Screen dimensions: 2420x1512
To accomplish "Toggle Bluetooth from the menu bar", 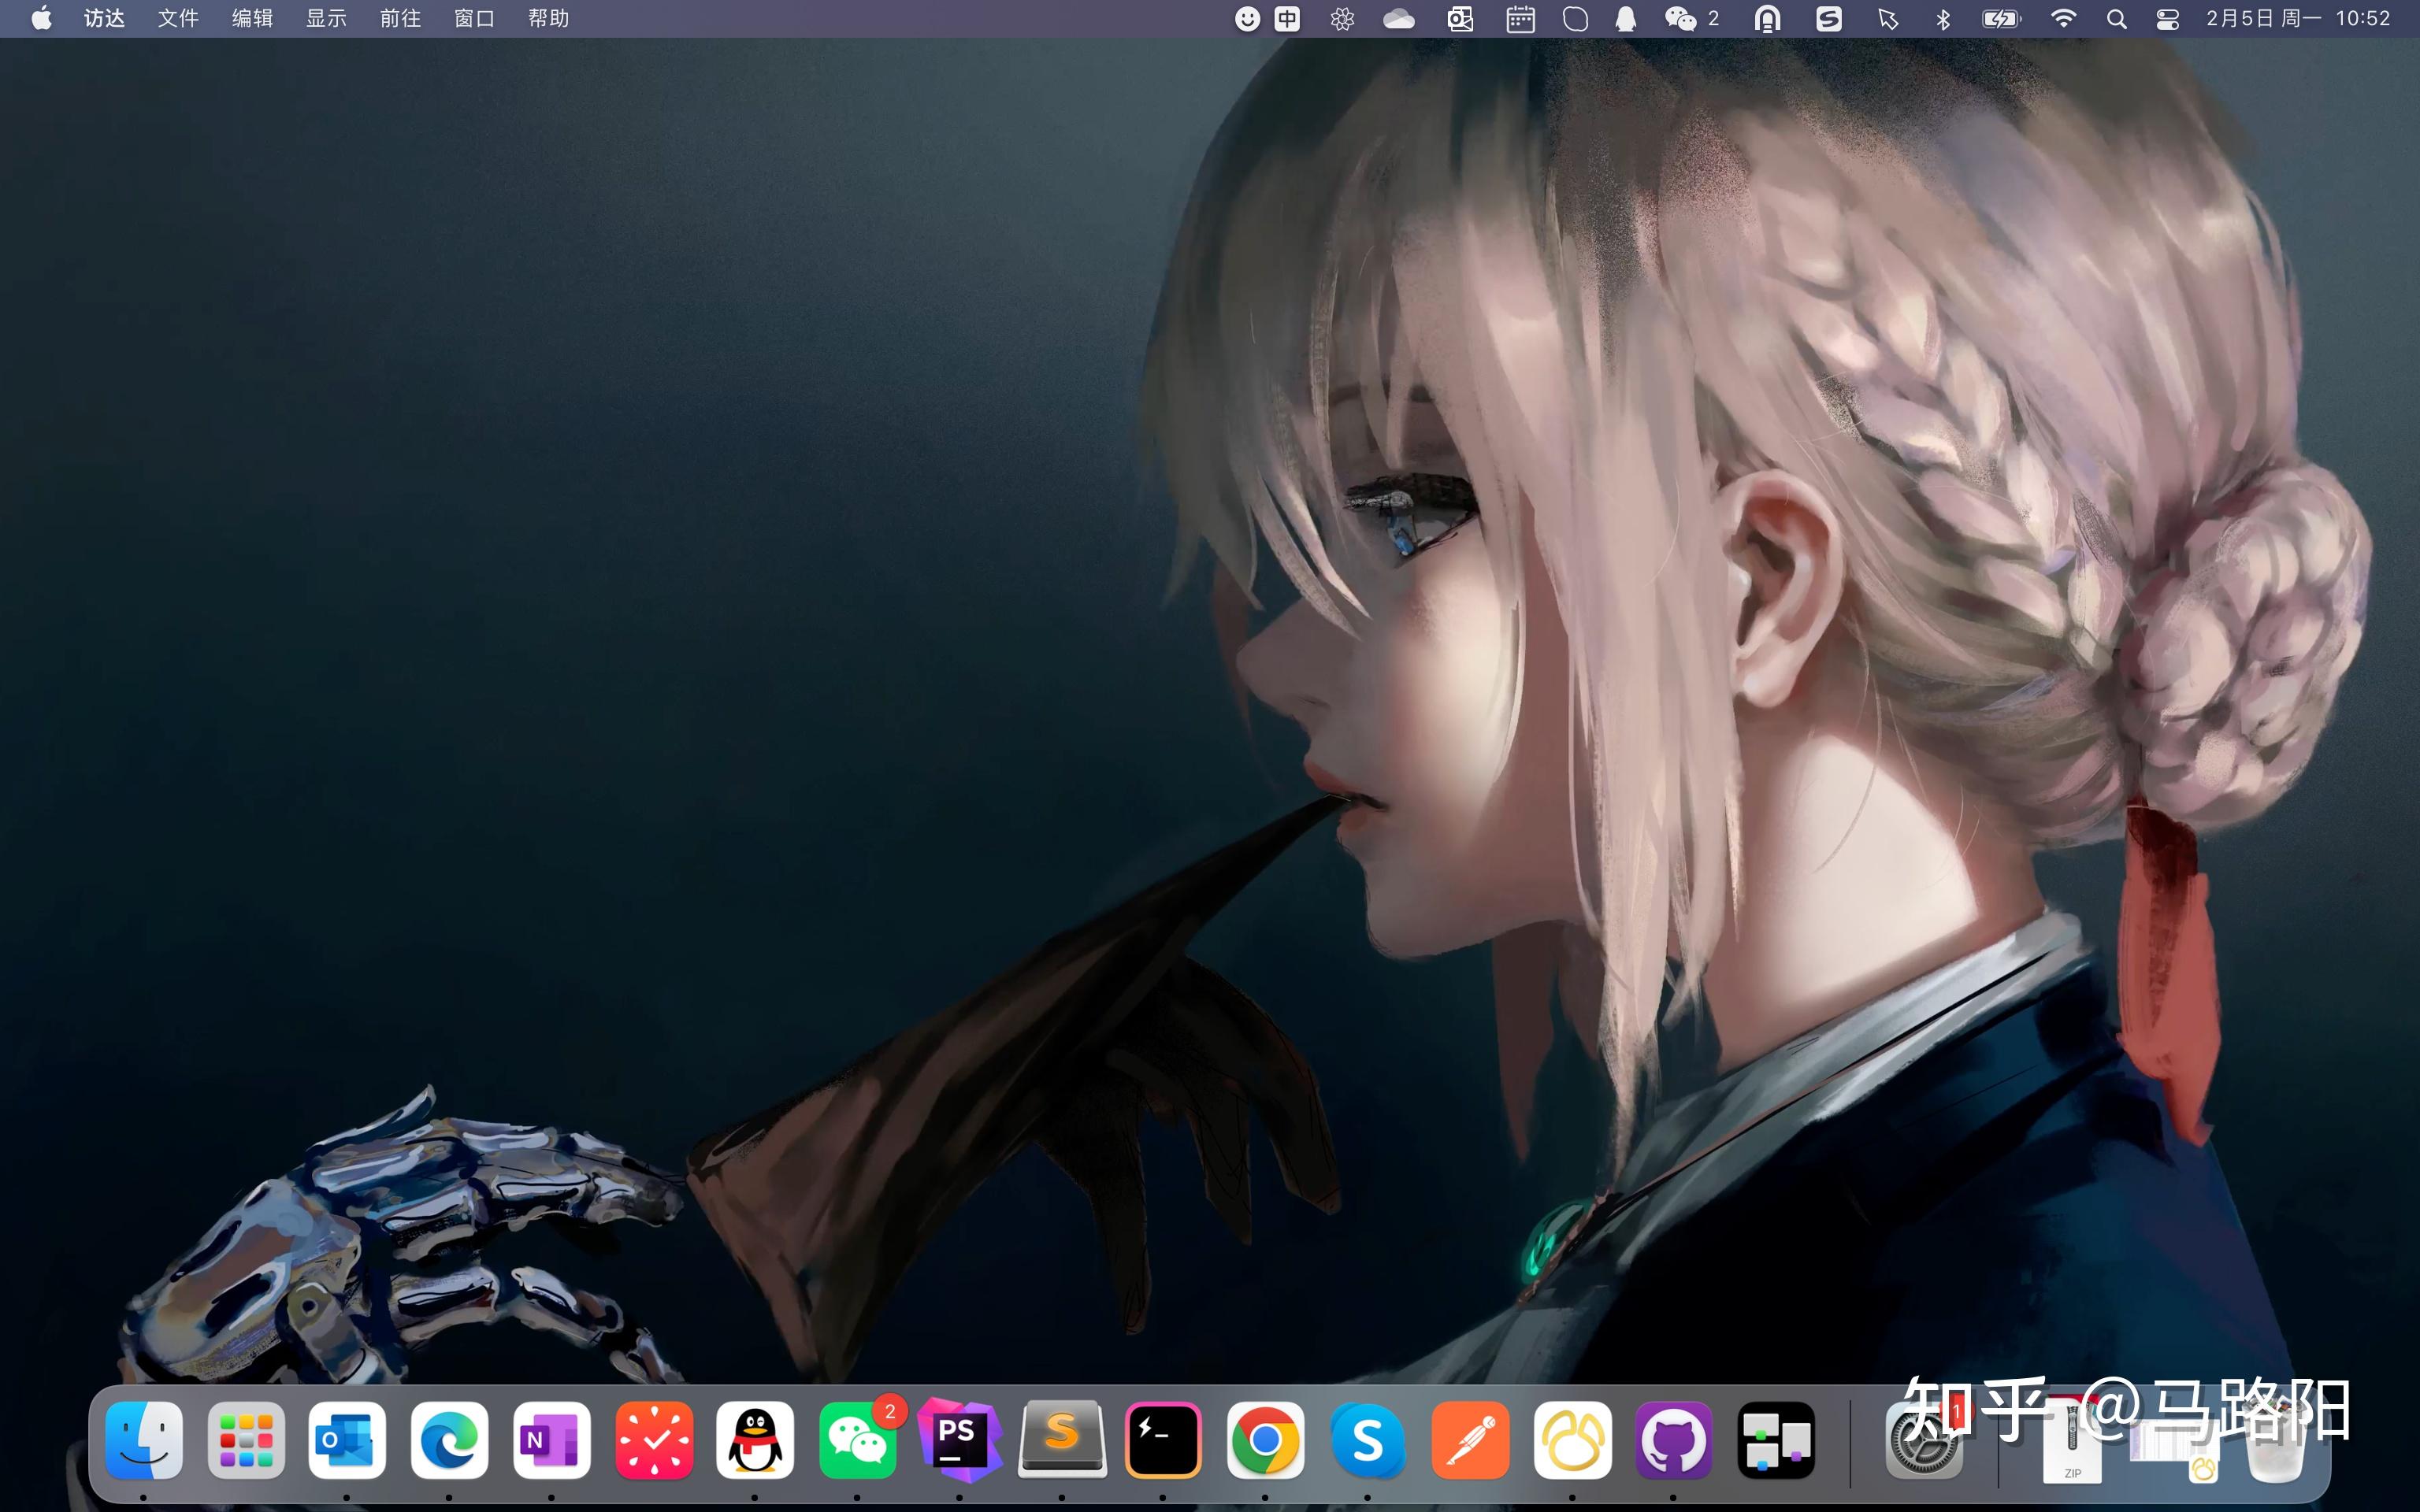I will (1943, 18).
